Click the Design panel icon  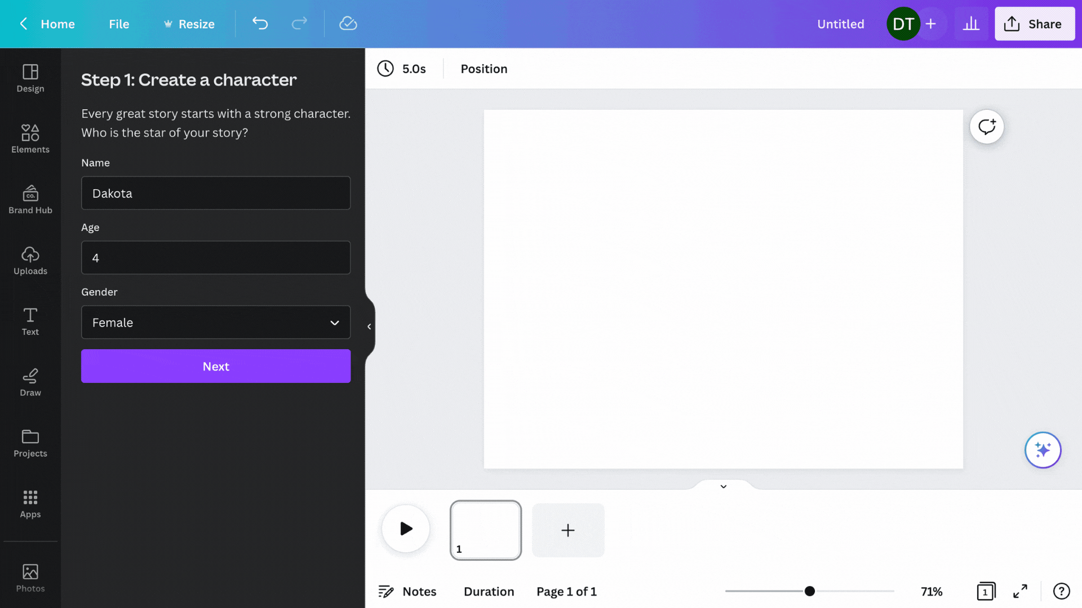coord(30,78)
